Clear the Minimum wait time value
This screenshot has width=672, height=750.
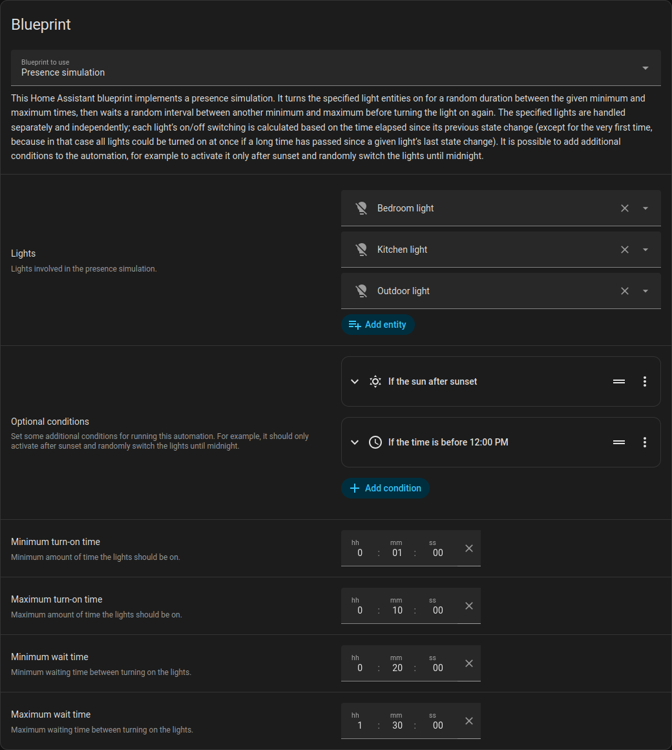pyautogui.click(x=469, y=663)
